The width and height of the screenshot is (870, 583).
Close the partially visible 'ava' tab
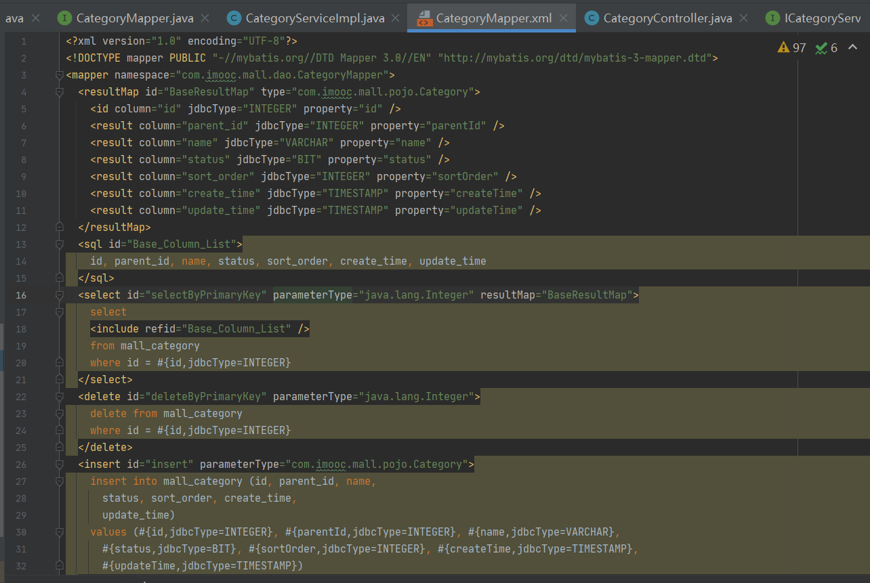(x=36, y=18)
